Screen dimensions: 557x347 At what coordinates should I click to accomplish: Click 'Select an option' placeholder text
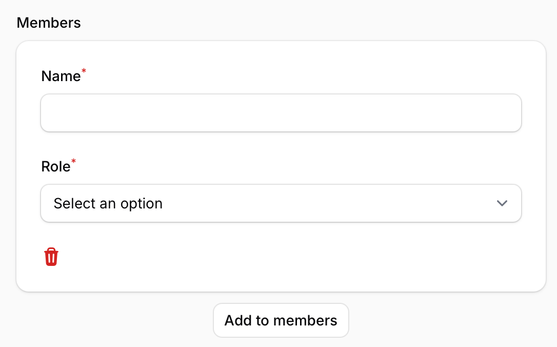[x=108, y=203]
